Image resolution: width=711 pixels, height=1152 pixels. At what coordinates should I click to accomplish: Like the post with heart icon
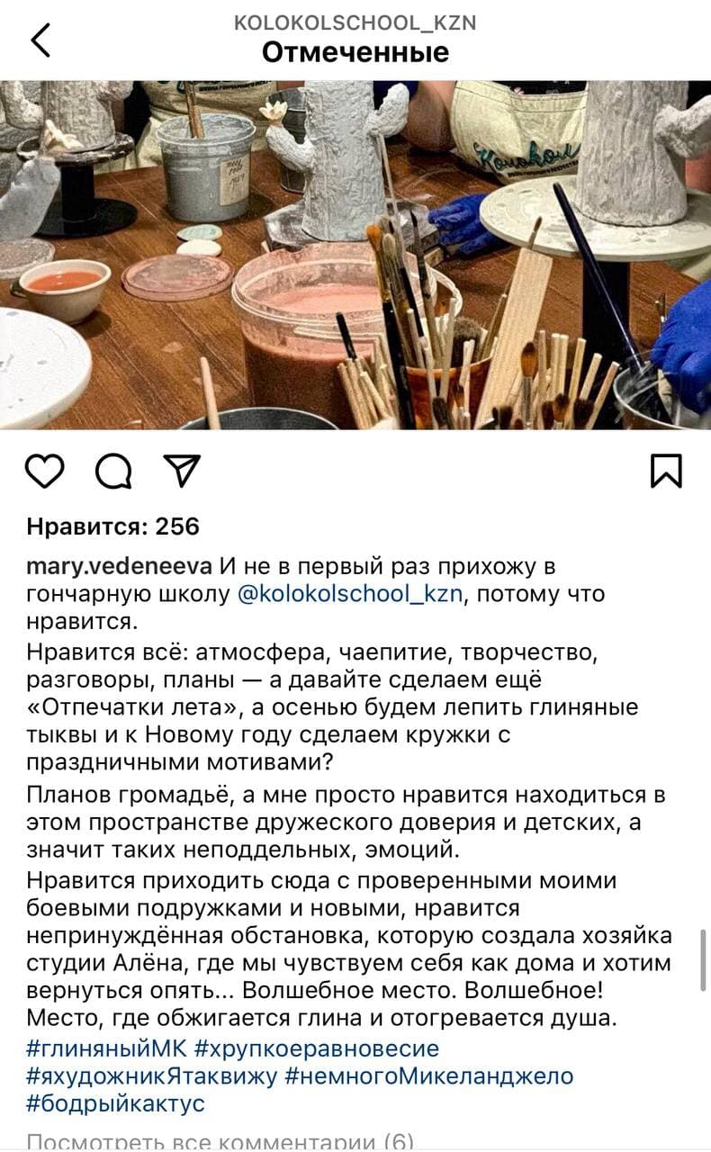pos(45,471)
